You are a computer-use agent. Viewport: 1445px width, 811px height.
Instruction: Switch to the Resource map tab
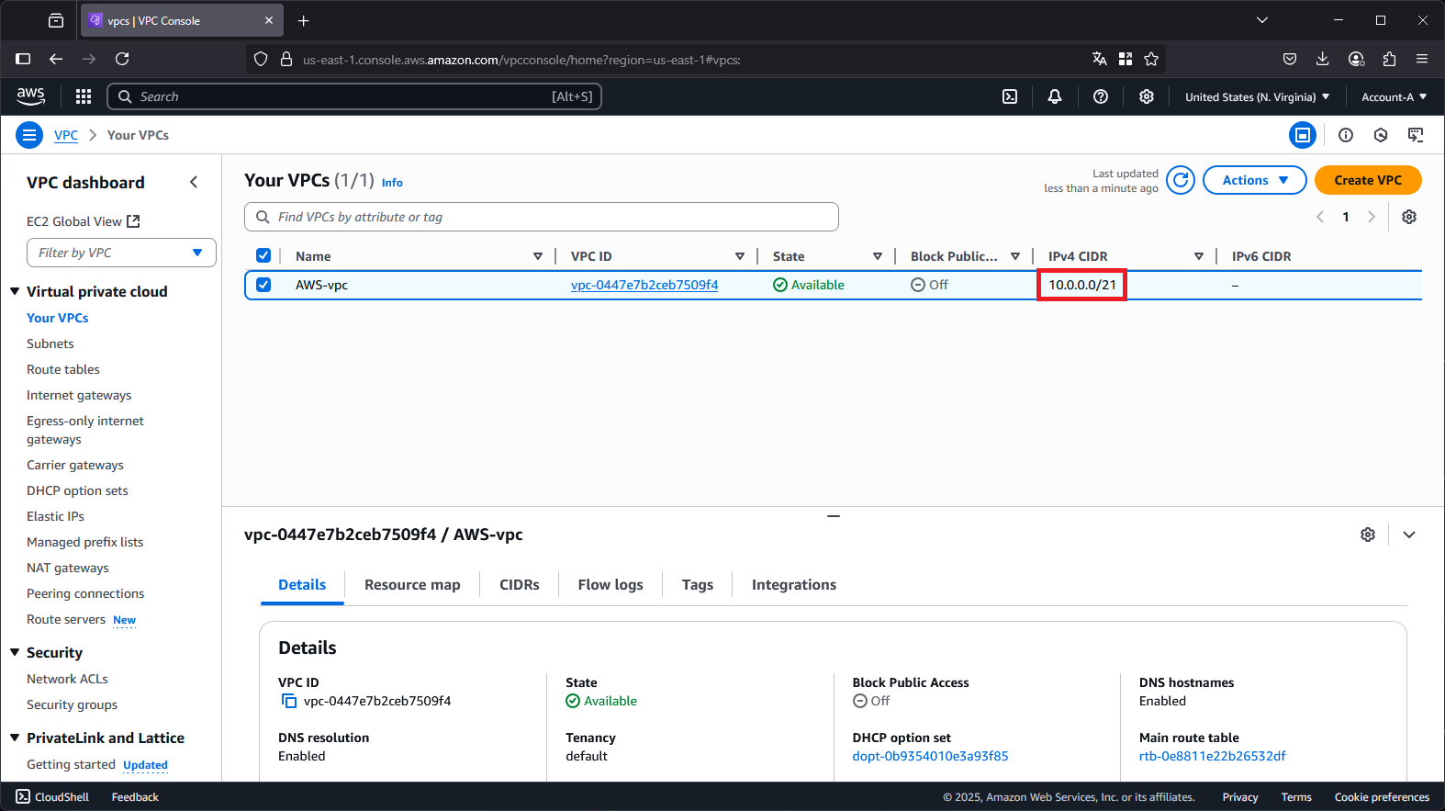coord(412,585)
